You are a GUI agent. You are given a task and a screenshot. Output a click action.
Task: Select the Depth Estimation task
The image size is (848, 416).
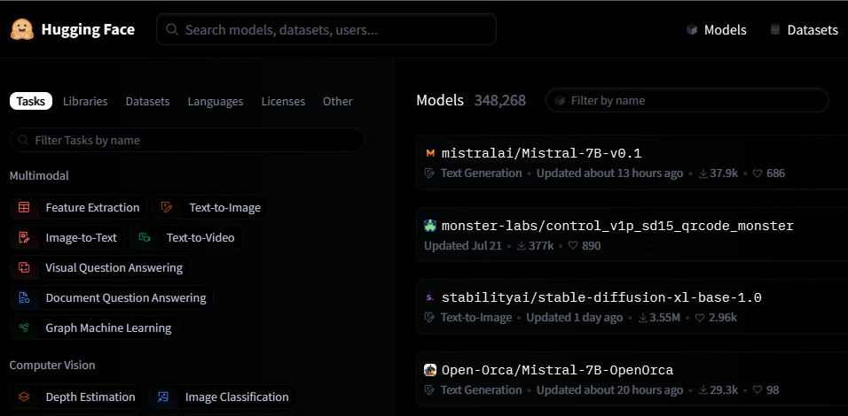point(77,397)
